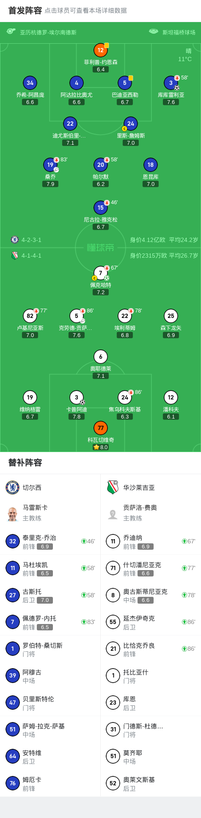
Task: Click the 4-2-3-1 formation label
Action: pyautogui.click(x=32, y=240)
